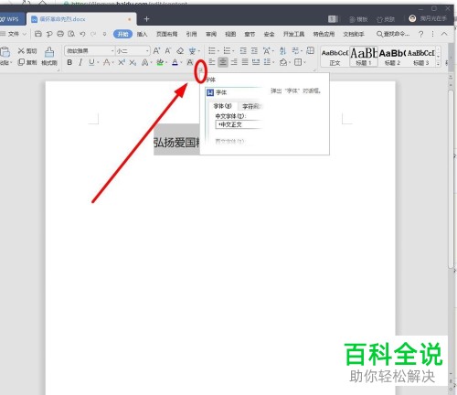This screenshot has height=395, width=457.
Task: Apply the 标题 3 style
Action: point(421,57)
